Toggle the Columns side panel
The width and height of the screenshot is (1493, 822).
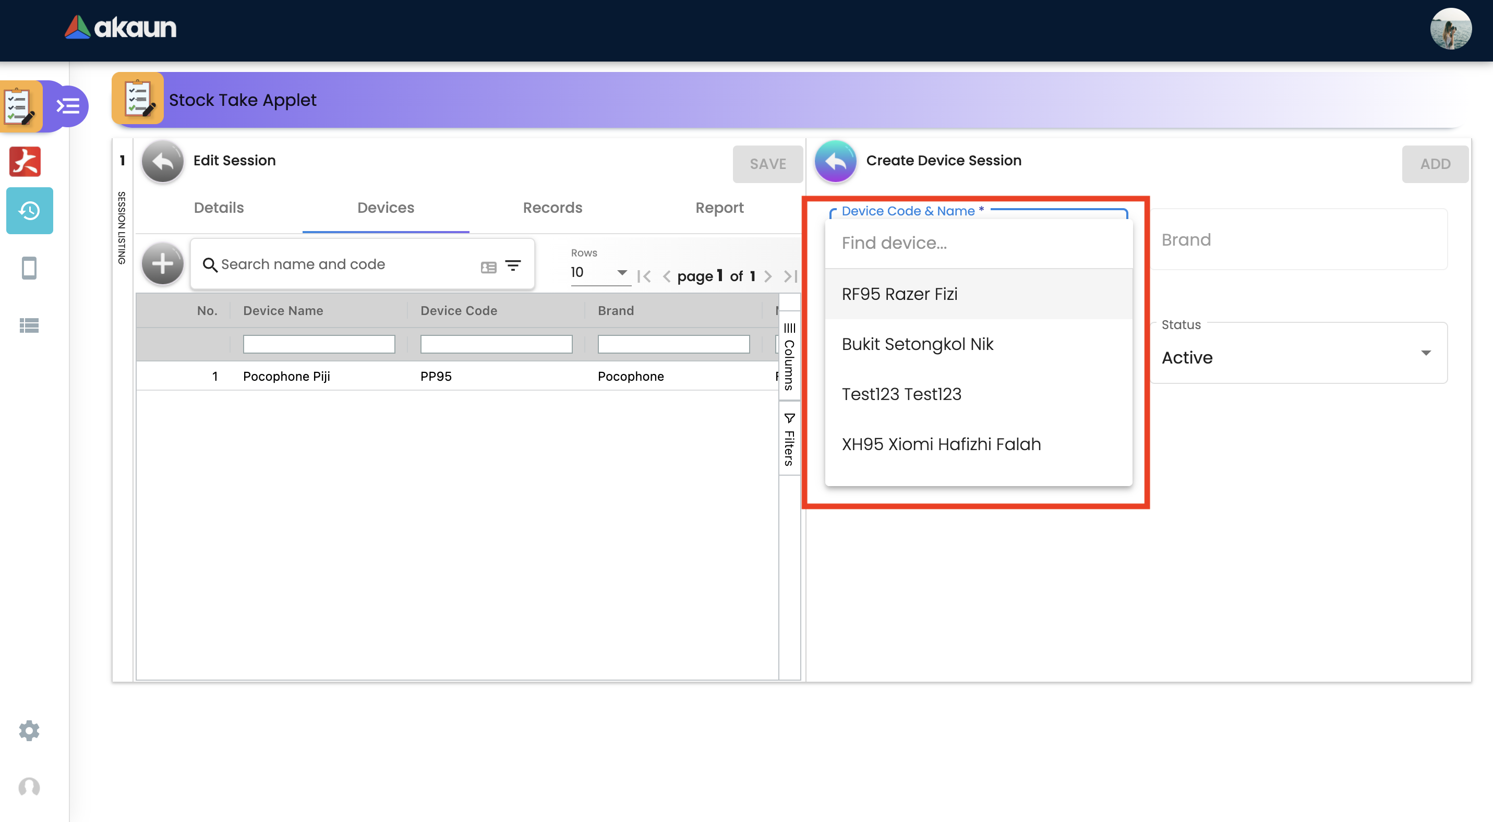tap(789, 357)
